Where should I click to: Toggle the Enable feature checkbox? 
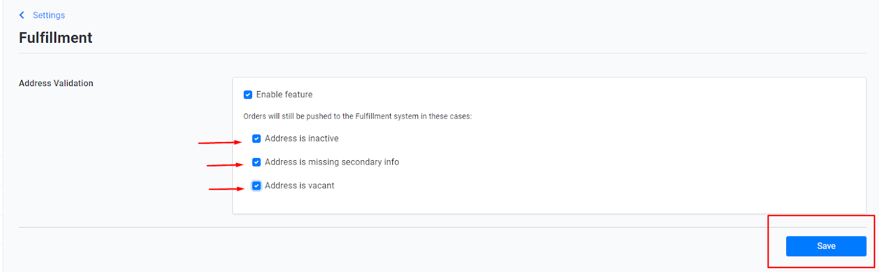point(248,95)
